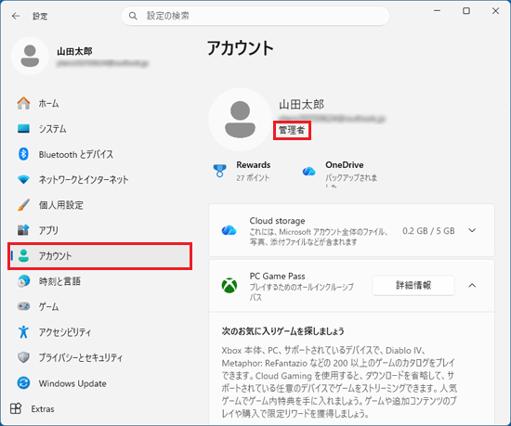This screenshot has width=511, height=426.
Task: Open 個人用設定 settings
Action: coord(99,205)
